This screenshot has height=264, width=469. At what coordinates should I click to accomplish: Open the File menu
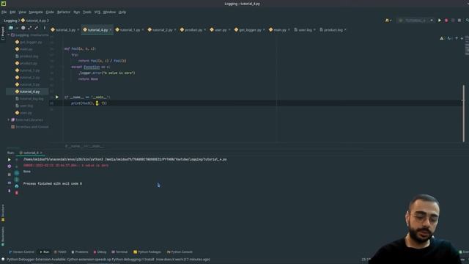pyautogui.click(x=4, y=12)
